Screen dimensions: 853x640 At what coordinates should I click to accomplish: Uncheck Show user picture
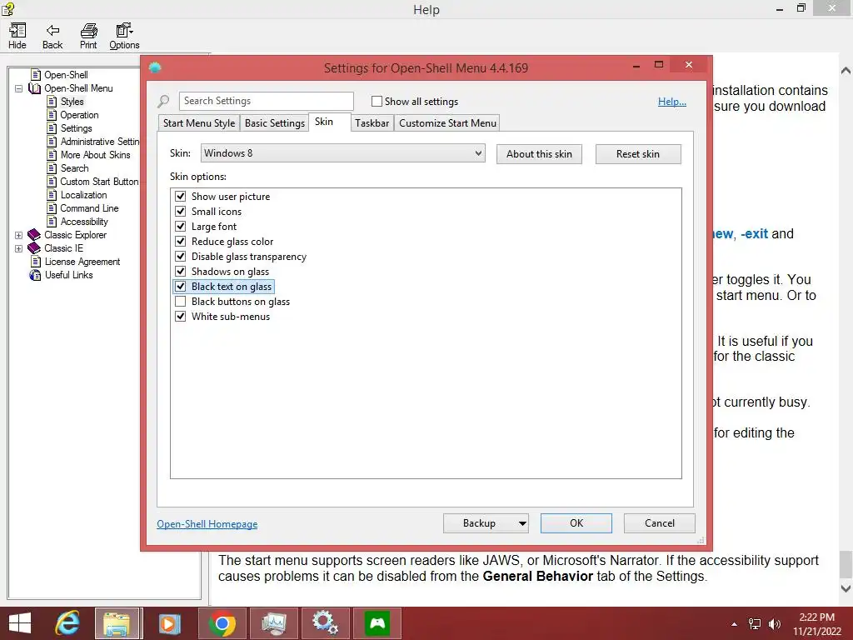coord(181,196)
